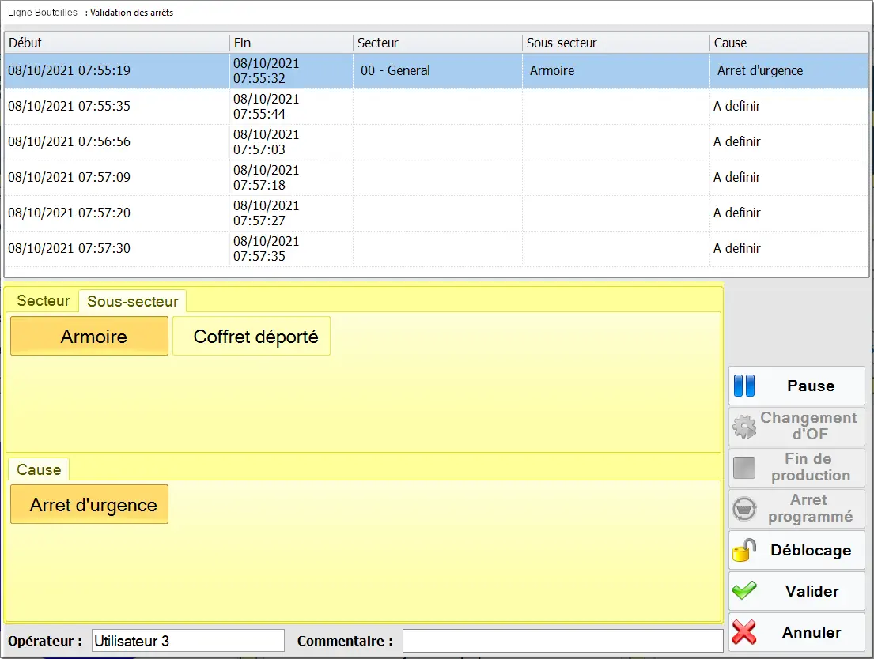Click the grey square Fin de production icon
Screen dimensions: 874x659
[x=744, y=468]
